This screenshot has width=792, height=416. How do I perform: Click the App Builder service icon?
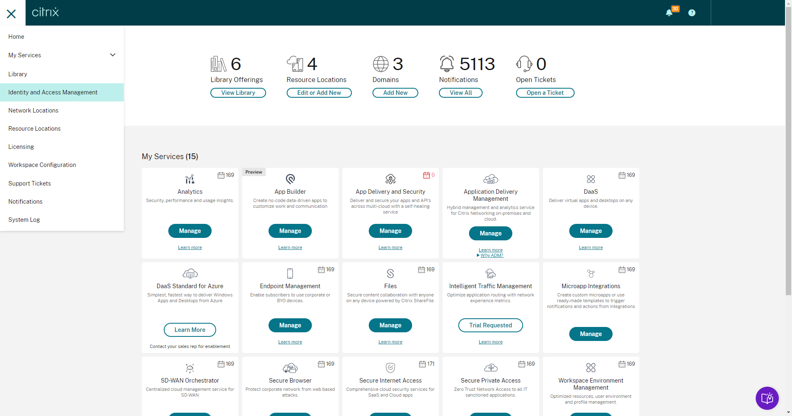[x=290, y=179]
